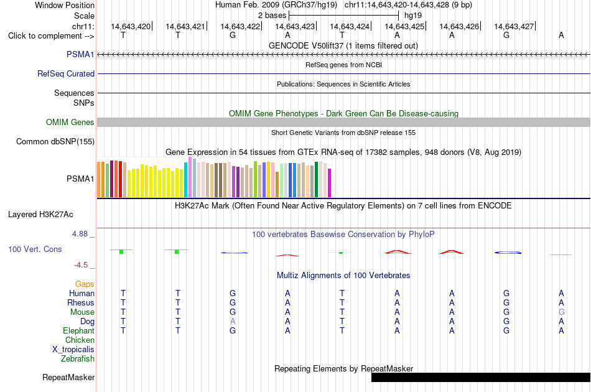Click the green OMIM Gene Phenotypes title

[x=343, y=113]
